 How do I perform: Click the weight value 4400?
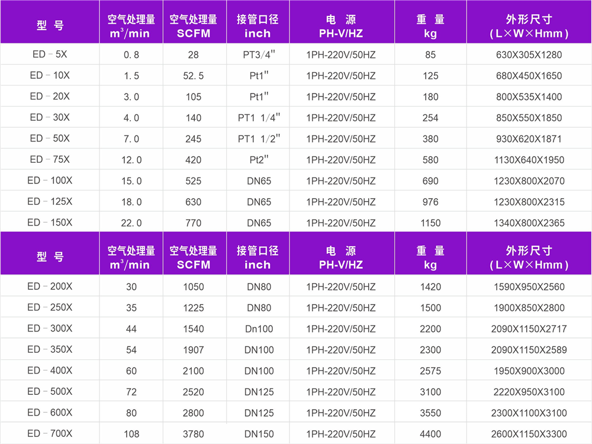point(430,434)
